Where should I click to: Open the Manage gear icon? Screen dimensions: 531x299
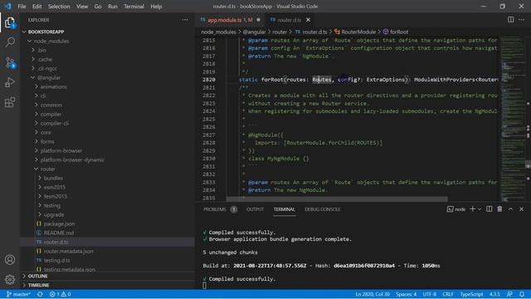pyautogui.click(x=10, y=279)
